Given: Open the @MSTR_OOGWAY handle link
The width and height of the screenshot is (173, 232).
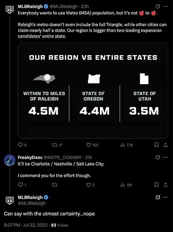Looking at the screenshot, I should click(62, 157).
